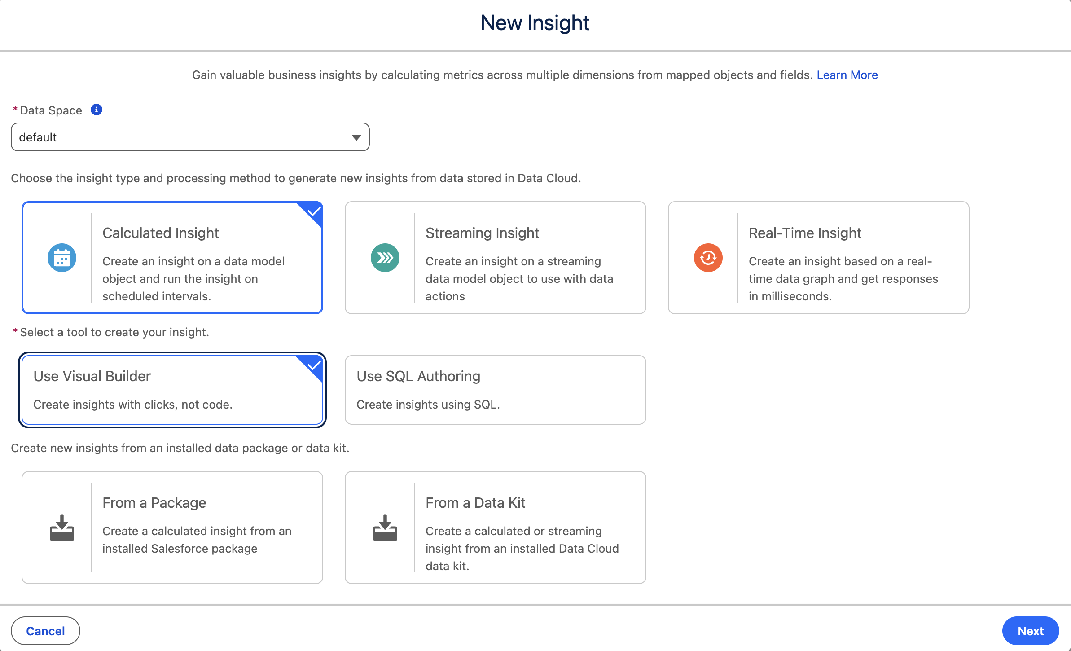This screenshot has width=1071, height=651.
Task: Select the Calculated Insight title text
Action: point(160,233)
